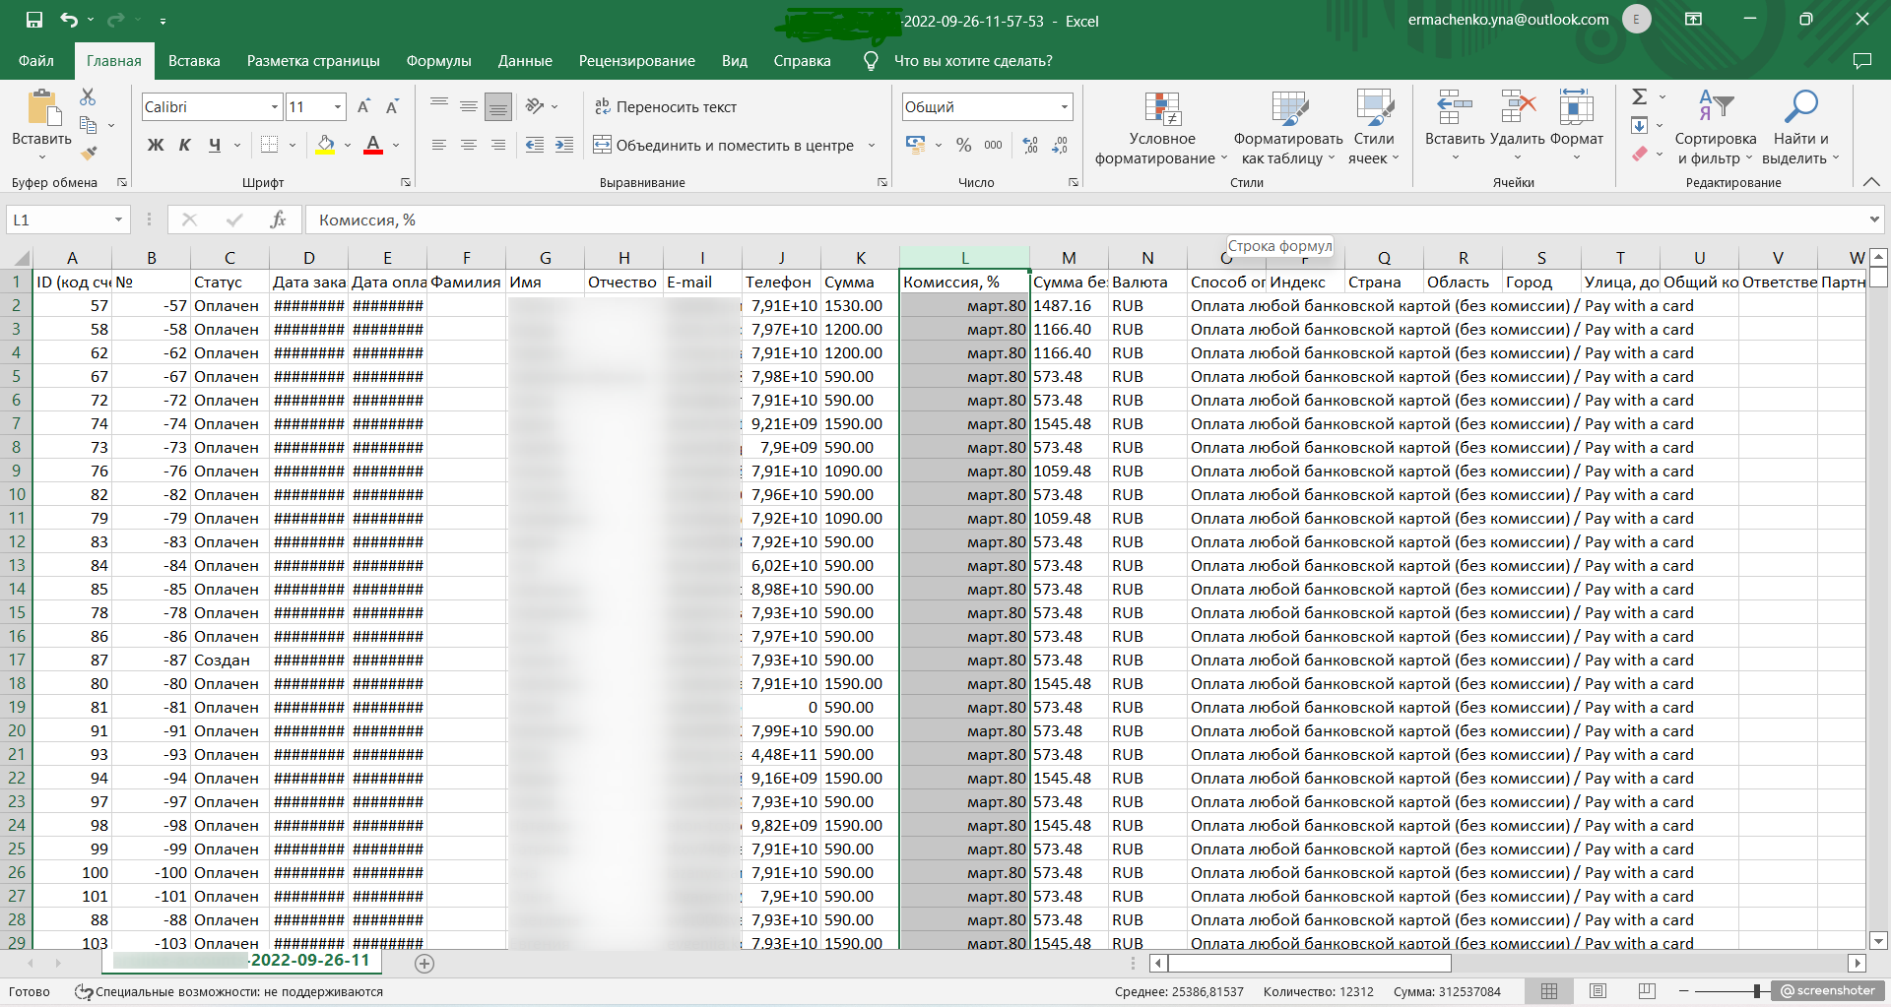This screenshot has height=1007, width=1891.
Task: Click Условное форматирование button
Action: [x=1161, y=128]
